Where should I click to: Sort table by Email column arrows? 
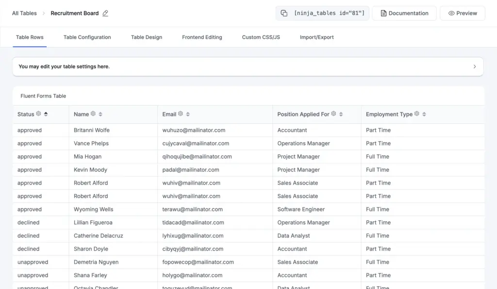tap(188, 114)
